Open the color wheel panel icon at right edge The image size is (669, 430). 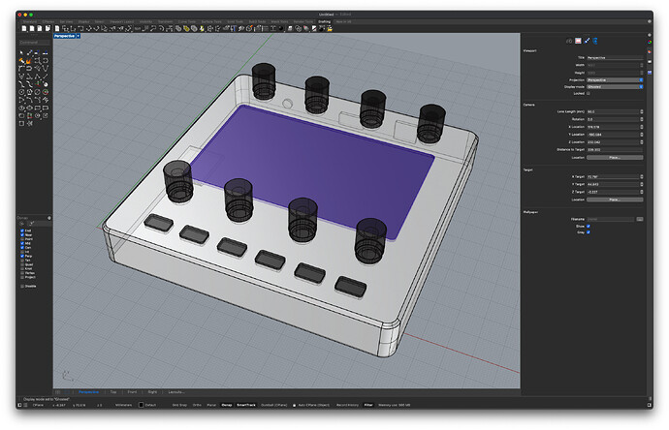(x=650, y=42)
